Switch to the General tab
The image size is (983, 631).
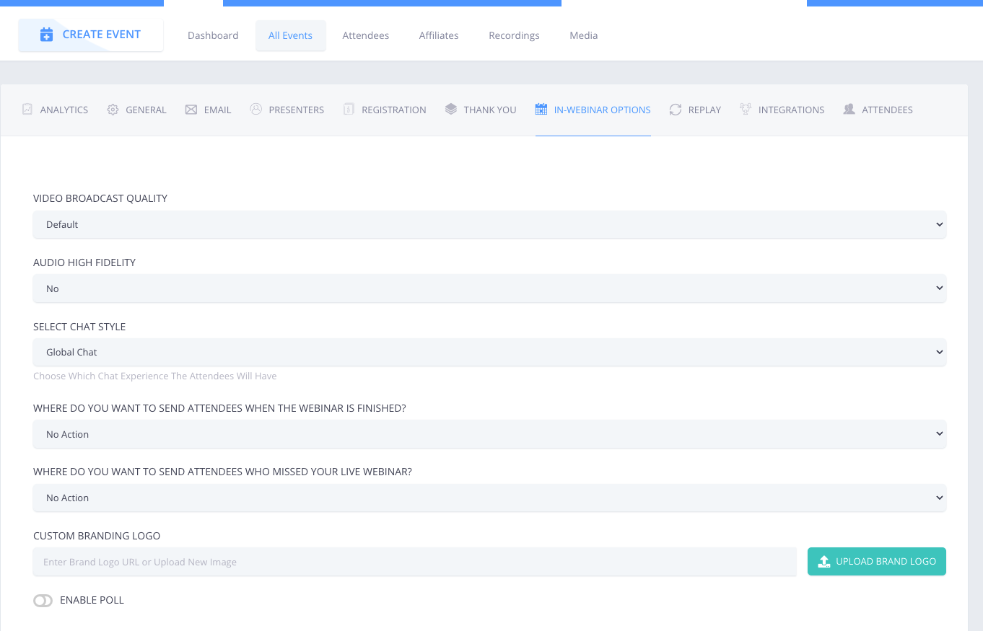pyautogui.click(x=136, y=110)
